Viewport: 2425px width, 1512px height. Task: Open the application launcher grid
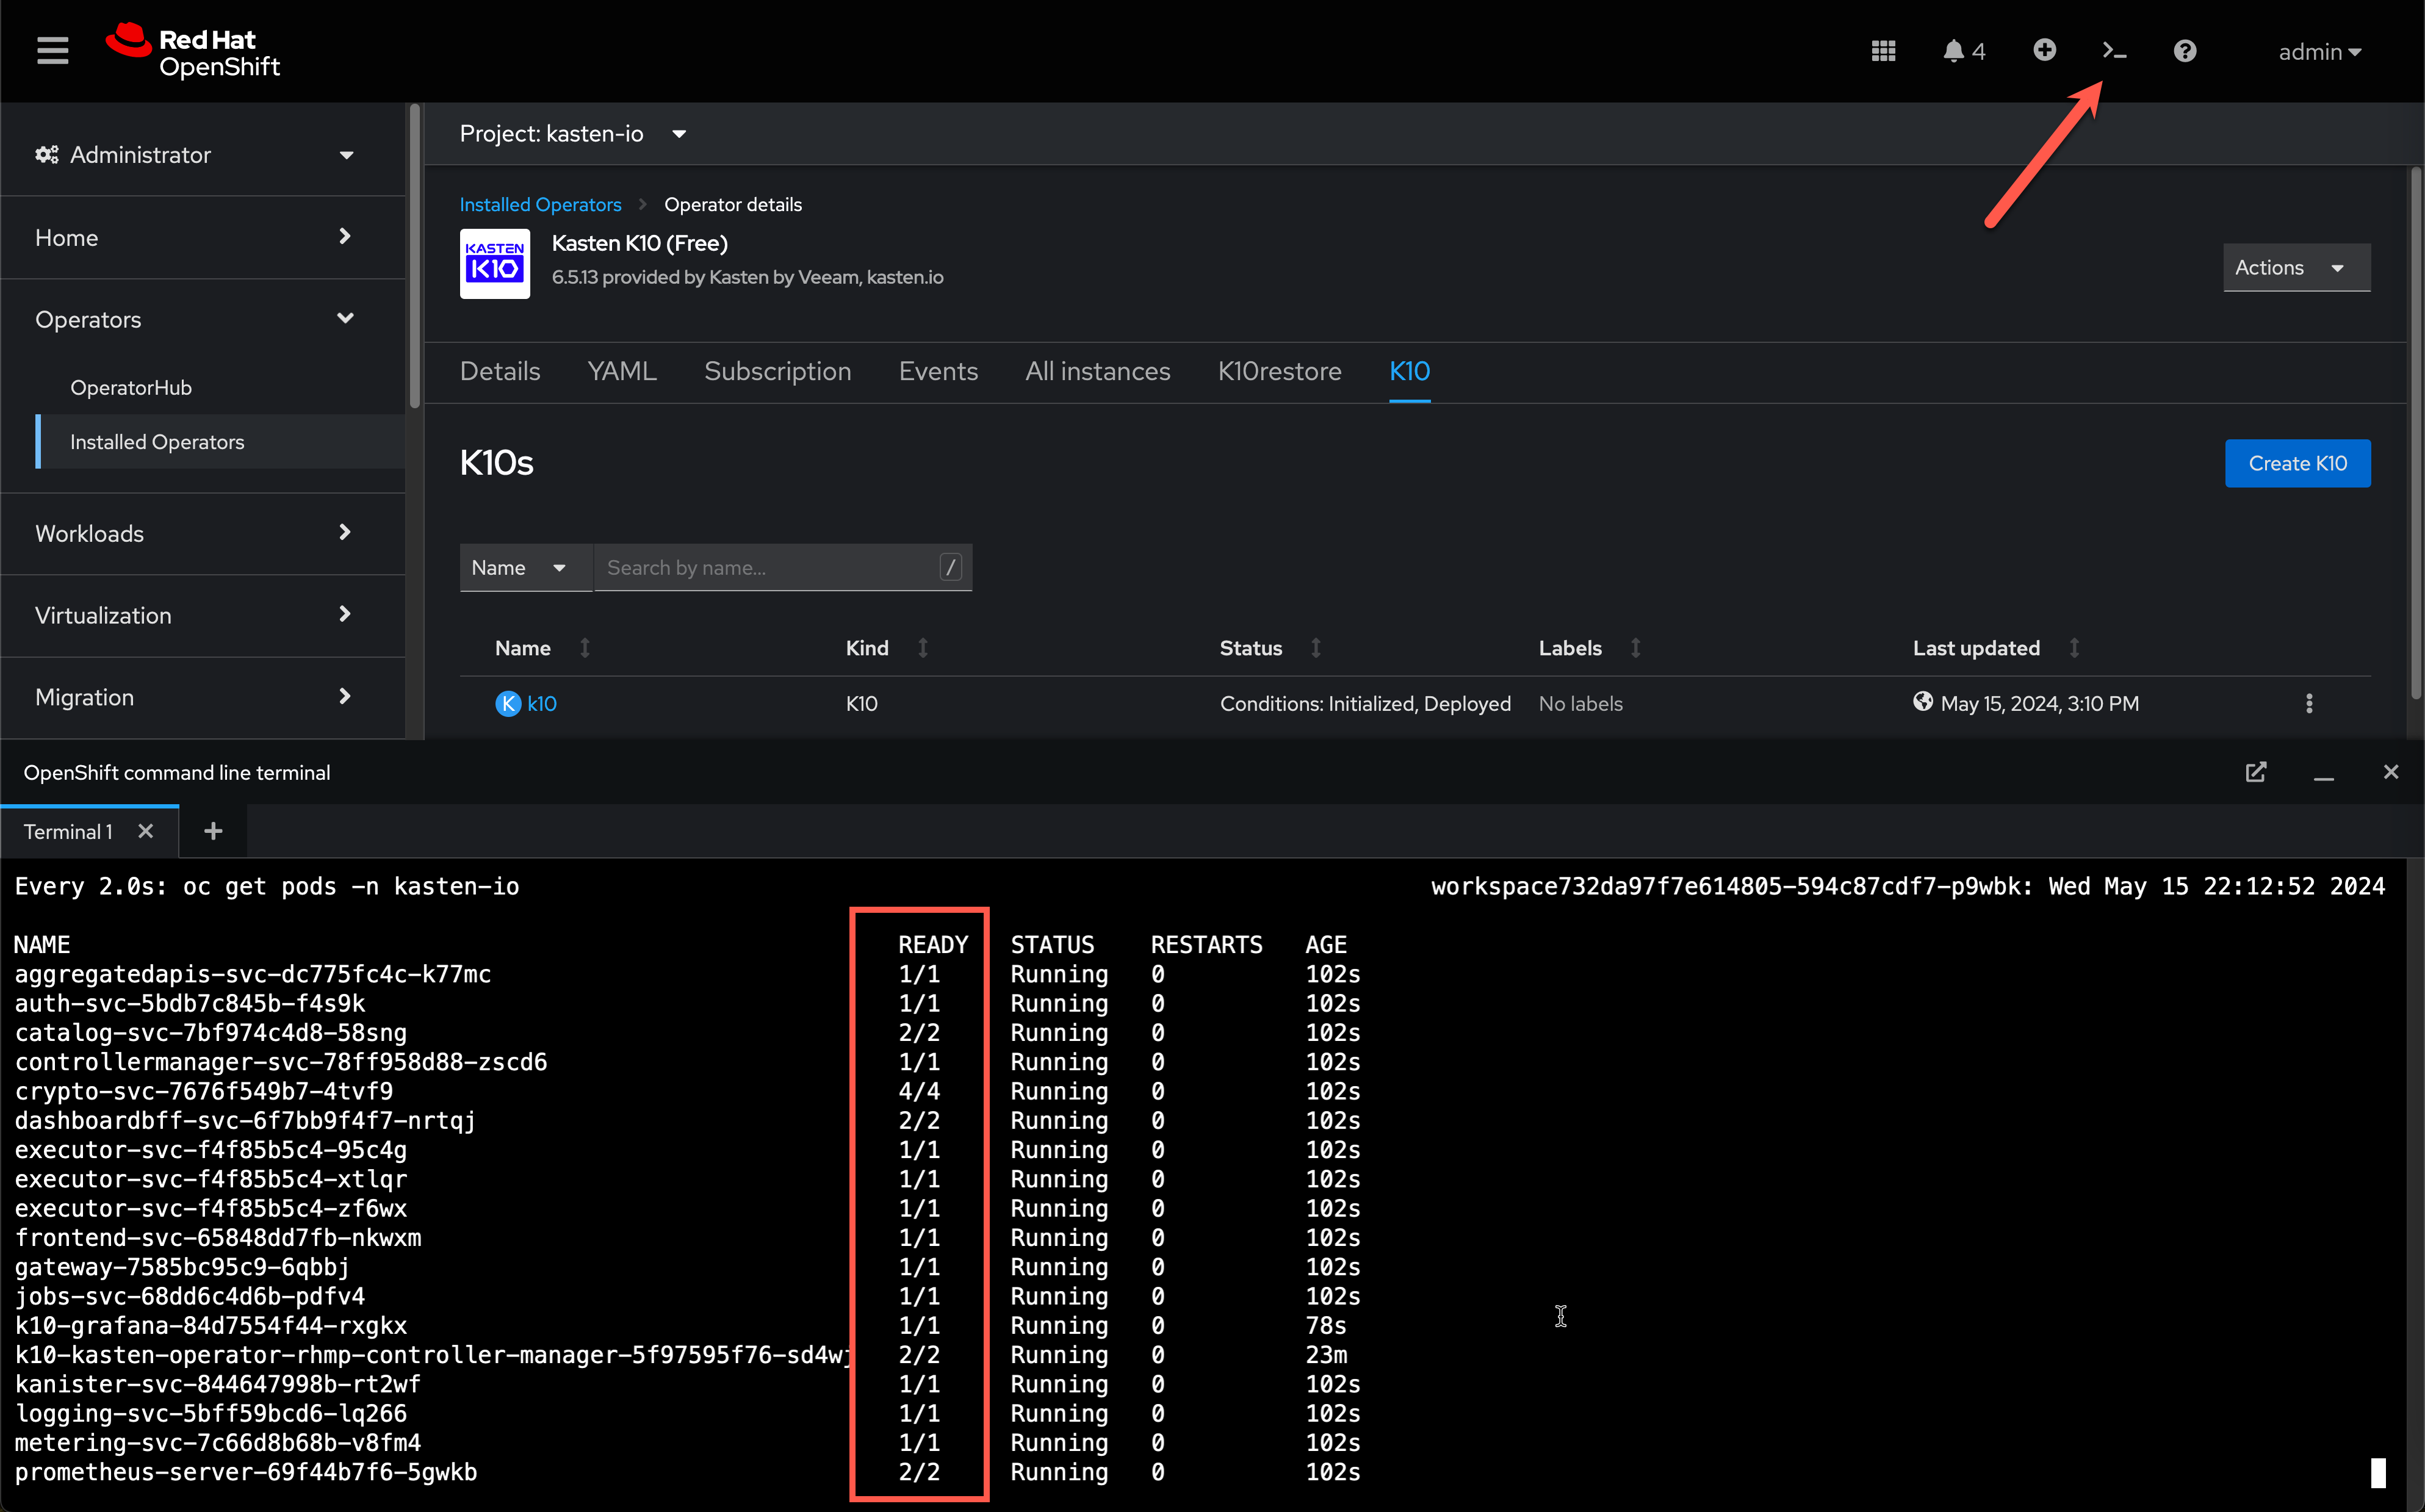1883,51
